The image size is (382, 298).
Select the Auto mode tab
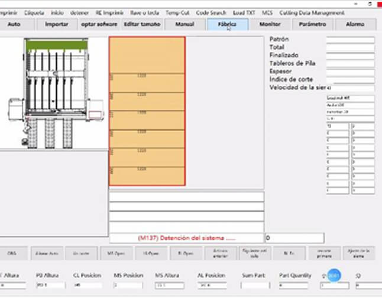tap(14, 24)
